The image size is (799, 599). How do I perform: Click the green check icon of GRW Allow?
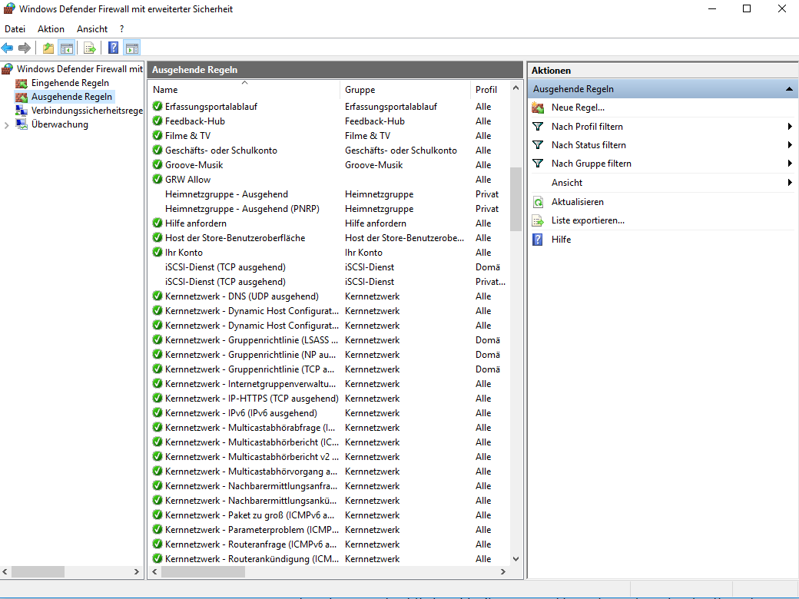[x=157, y=179]
